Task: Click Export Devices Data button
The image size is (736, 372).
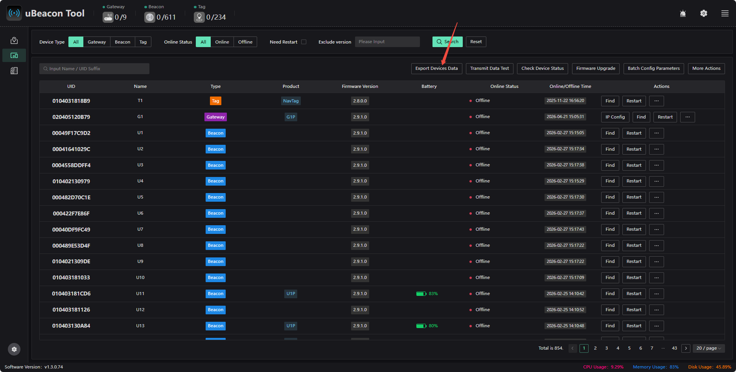Action: (436, 68)
